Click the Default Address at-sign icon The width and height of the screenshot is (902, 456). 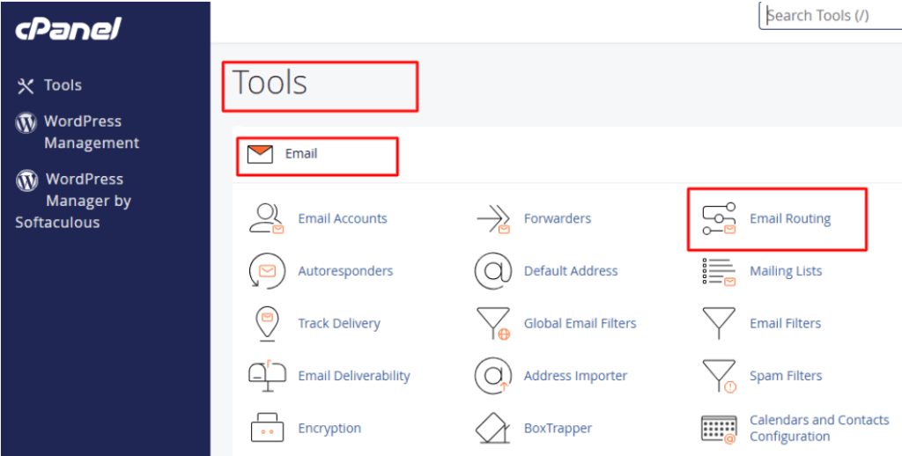tap(493, 271)
